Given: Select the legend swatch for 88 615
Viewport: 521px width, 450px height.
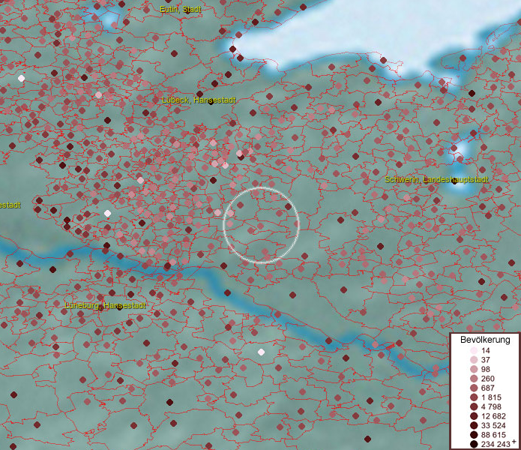Looking at the screenshot, I should click(x=474, y=435).
